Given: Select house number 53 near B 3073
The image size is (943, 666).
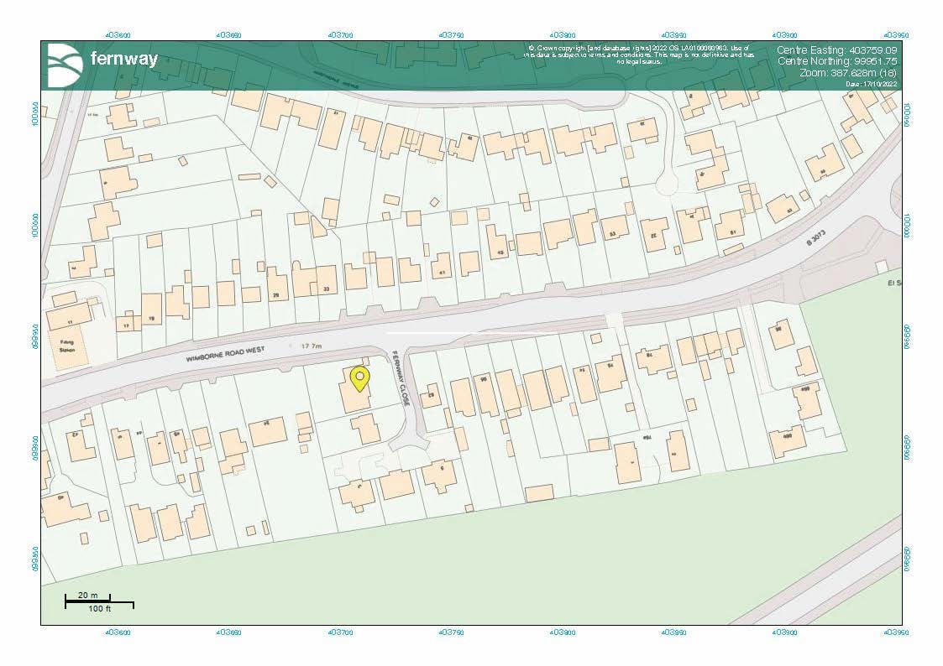Looking at the screenshot, I should (613, 233).
